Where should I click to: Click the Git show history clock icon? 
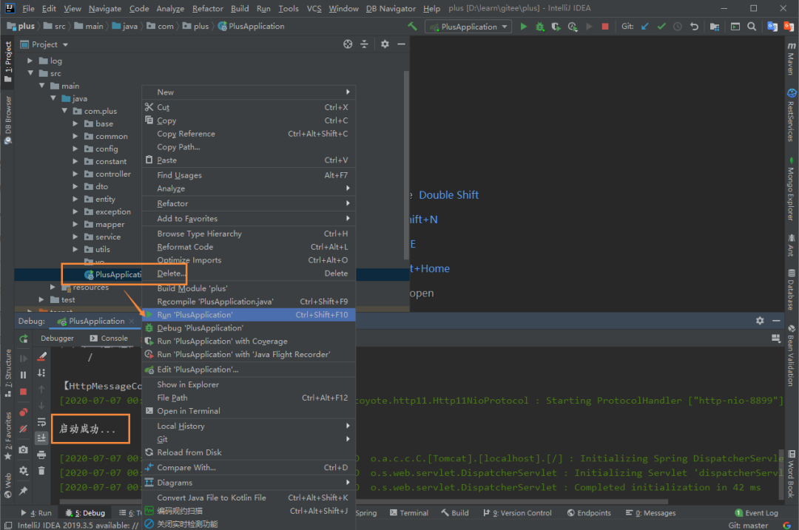point(678,27)
